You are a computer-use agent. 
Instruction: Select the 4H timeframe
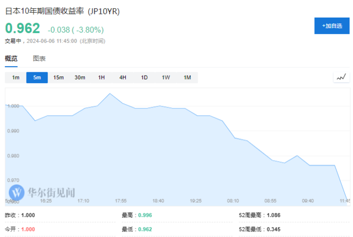(x=123, y=78)
